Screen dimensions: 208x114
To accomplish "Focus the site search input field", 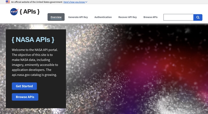I will [x=178, y=17].
